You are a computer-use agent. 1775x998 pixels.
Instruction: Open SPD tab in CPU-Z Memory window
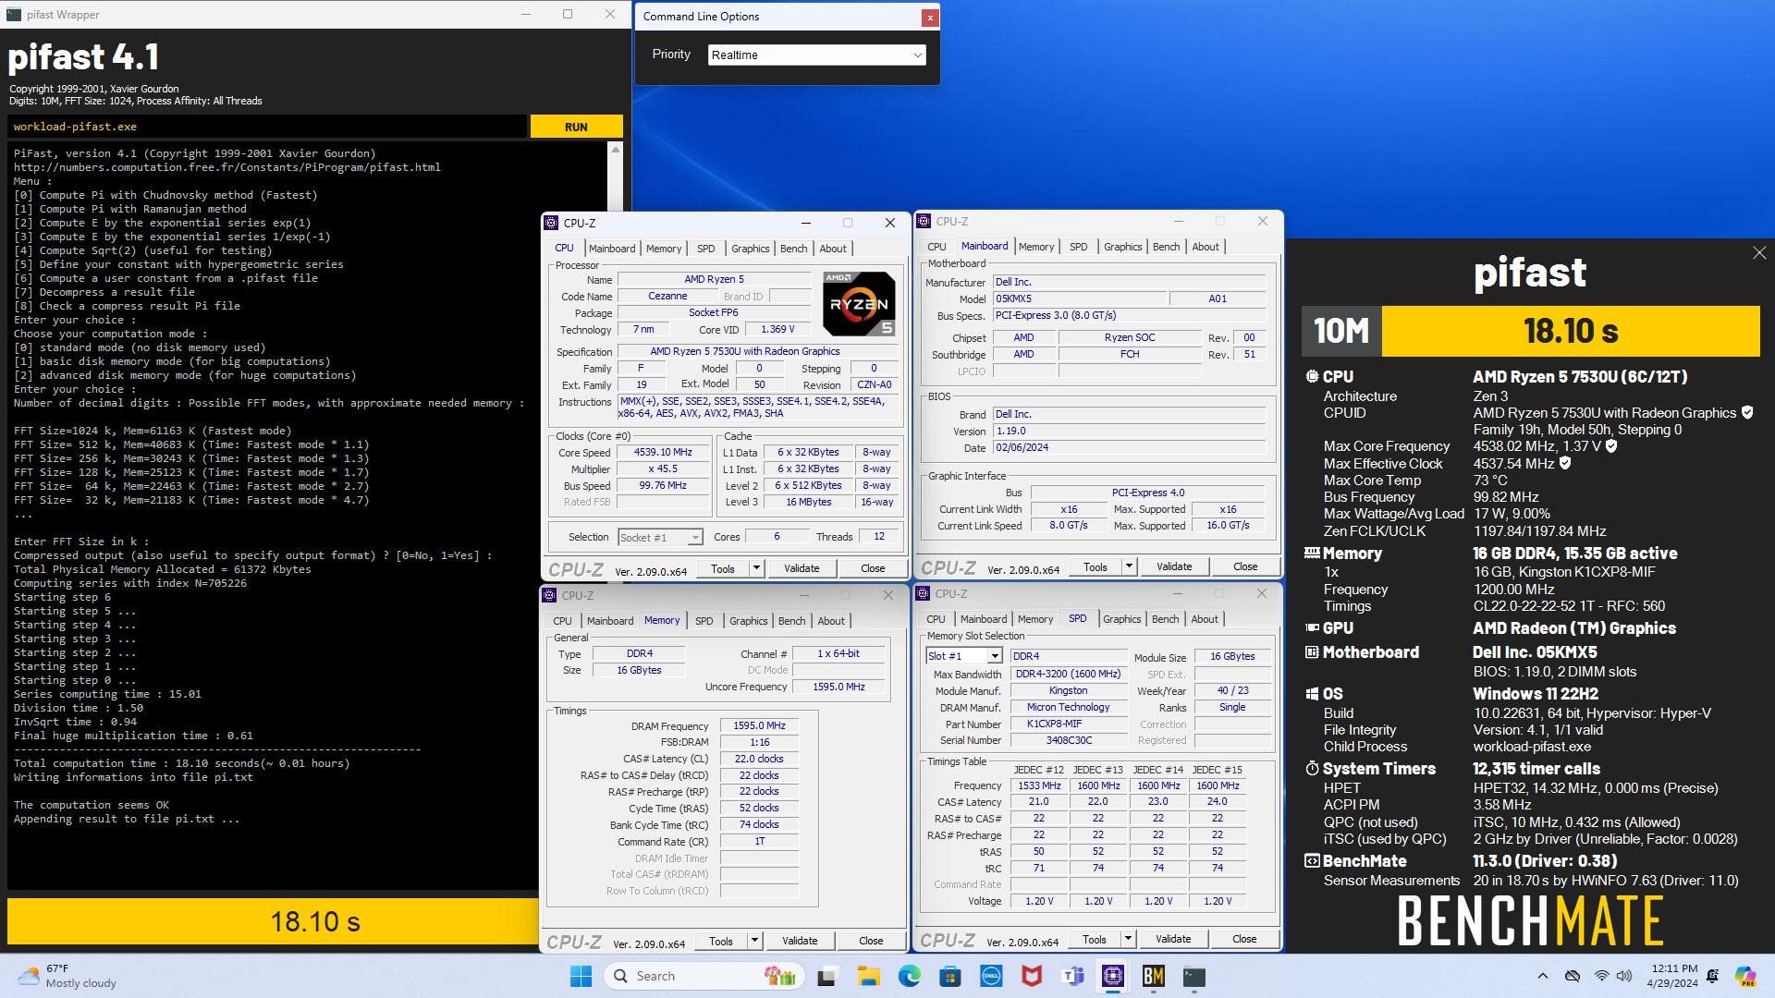[704, 621]
